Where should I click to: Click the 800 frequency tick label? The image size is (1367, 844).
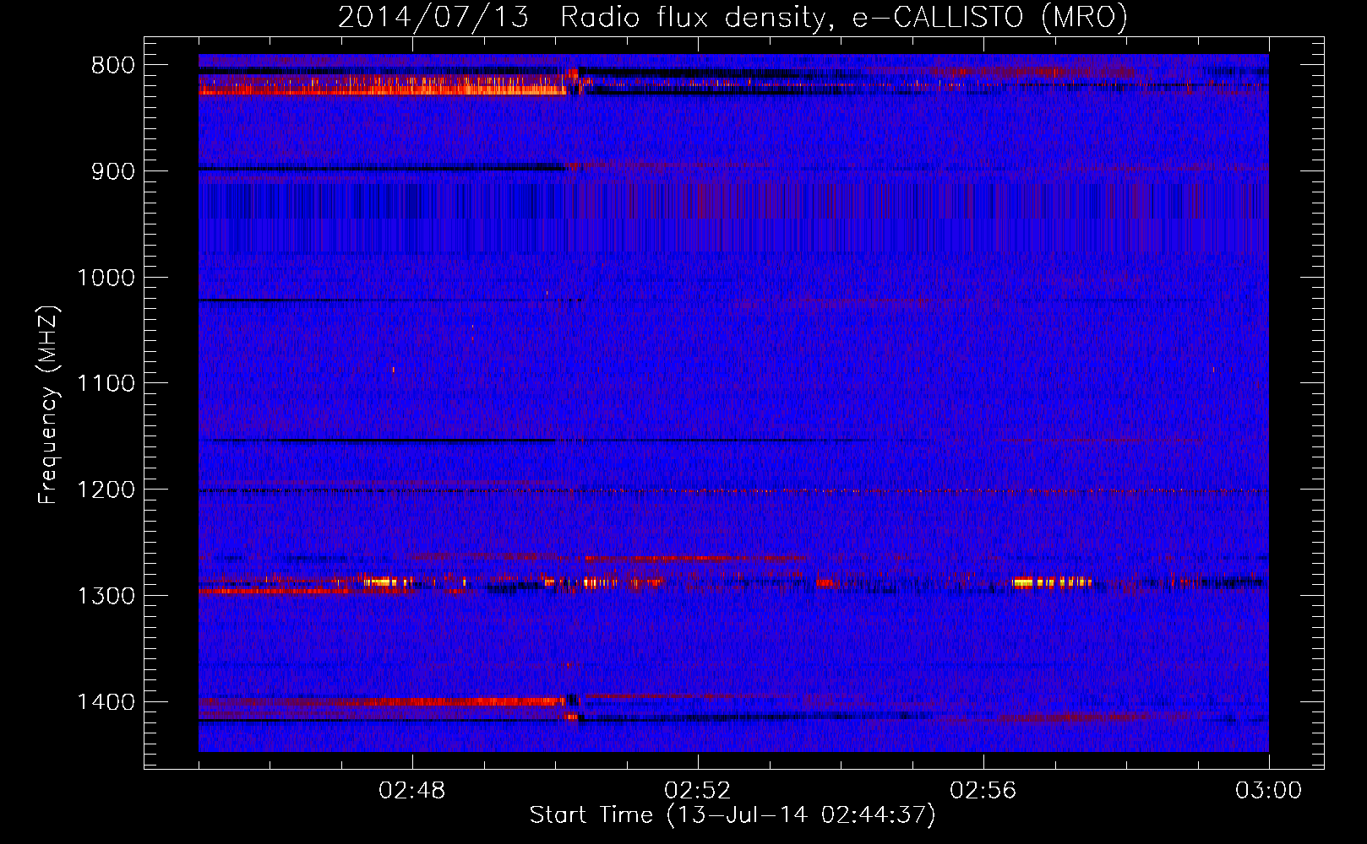click(x=113, y=66)
